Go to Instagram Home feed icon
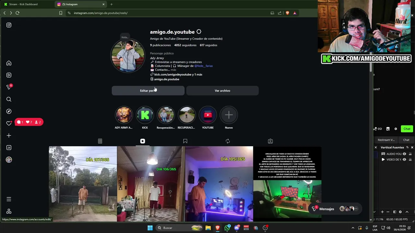Screen dimensions: 415x233 coord(9,63)
